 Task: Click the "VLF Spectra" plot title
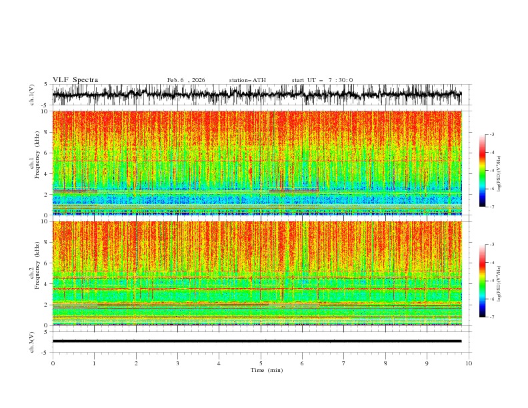(x=75, y=80)
